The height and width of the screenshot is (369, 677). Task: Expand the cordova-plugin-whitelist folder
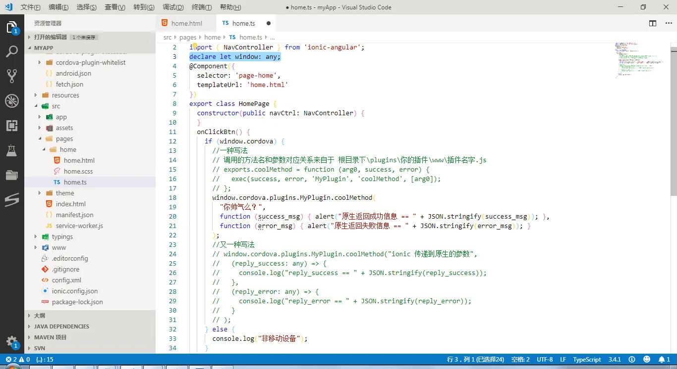coord(90,62)
